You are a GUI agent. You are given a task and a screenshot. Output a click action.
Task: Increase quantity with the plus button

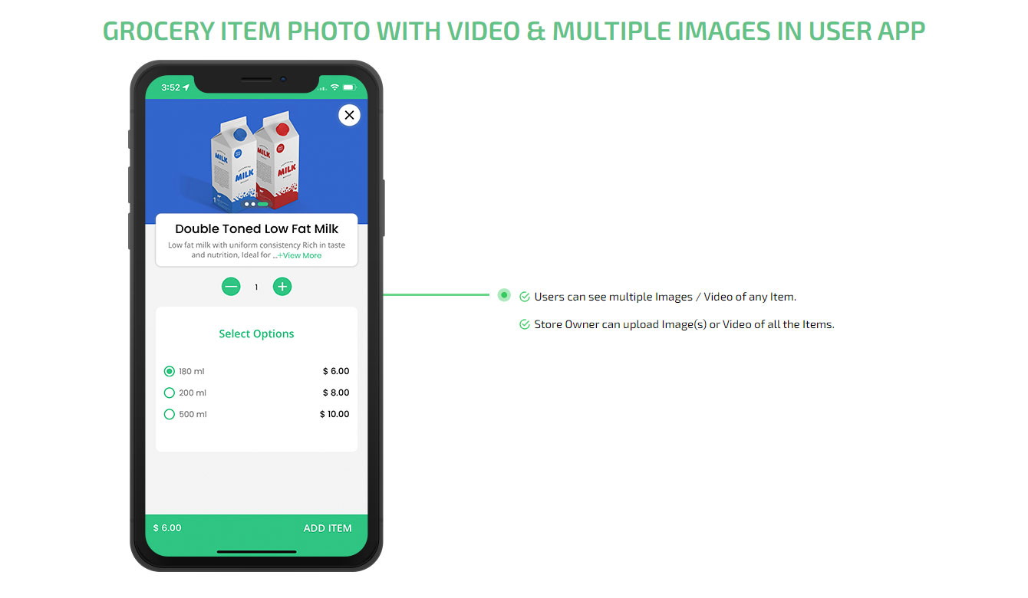282,287
